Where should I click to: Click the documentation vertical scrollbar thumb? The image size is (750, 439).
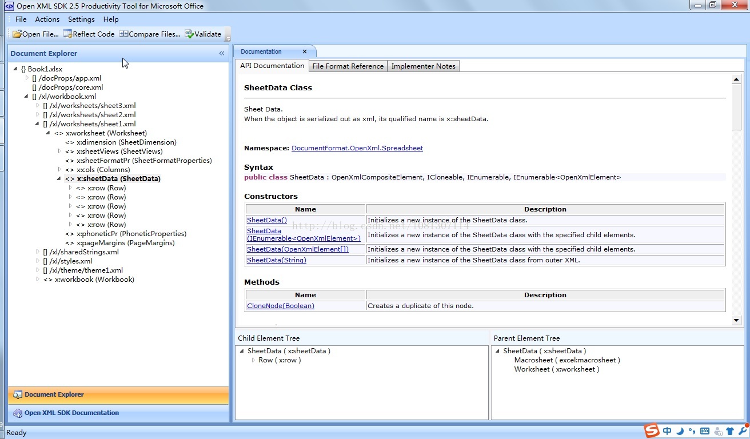736,108
